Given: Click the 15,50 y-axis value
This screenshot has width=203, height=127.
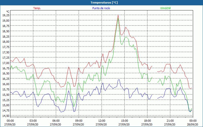Looking at the screenshot, I should (6, 94).
